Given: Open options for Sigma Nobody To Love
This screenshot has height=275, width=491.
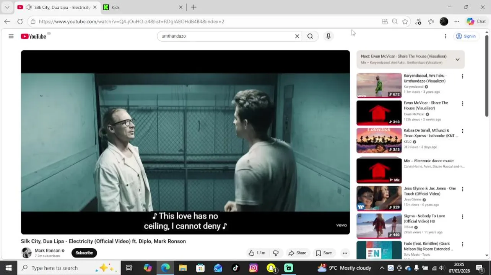Looking at the screenshot, I should click(462, 217).
